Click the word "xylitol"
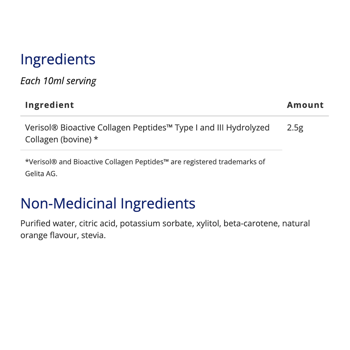 click(208, 224)
